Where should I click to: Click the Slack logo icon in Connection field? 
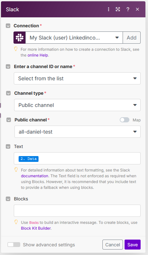(20, 38)
